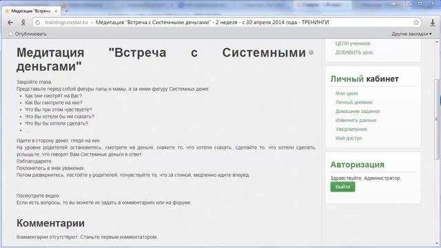Reload the page with the refresh icon
The width and height of the screenshot is (441, 248).
tap(38, 23)
